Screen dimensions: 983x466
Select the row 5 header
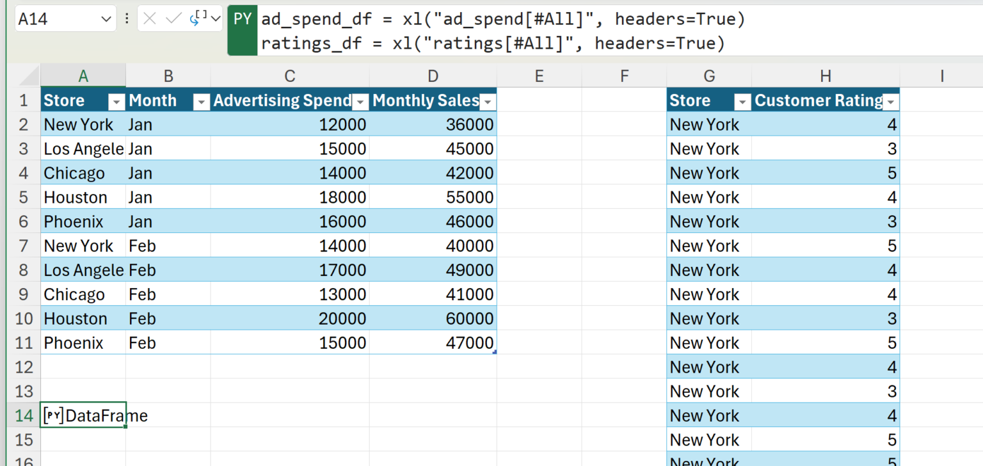point(24,197)
